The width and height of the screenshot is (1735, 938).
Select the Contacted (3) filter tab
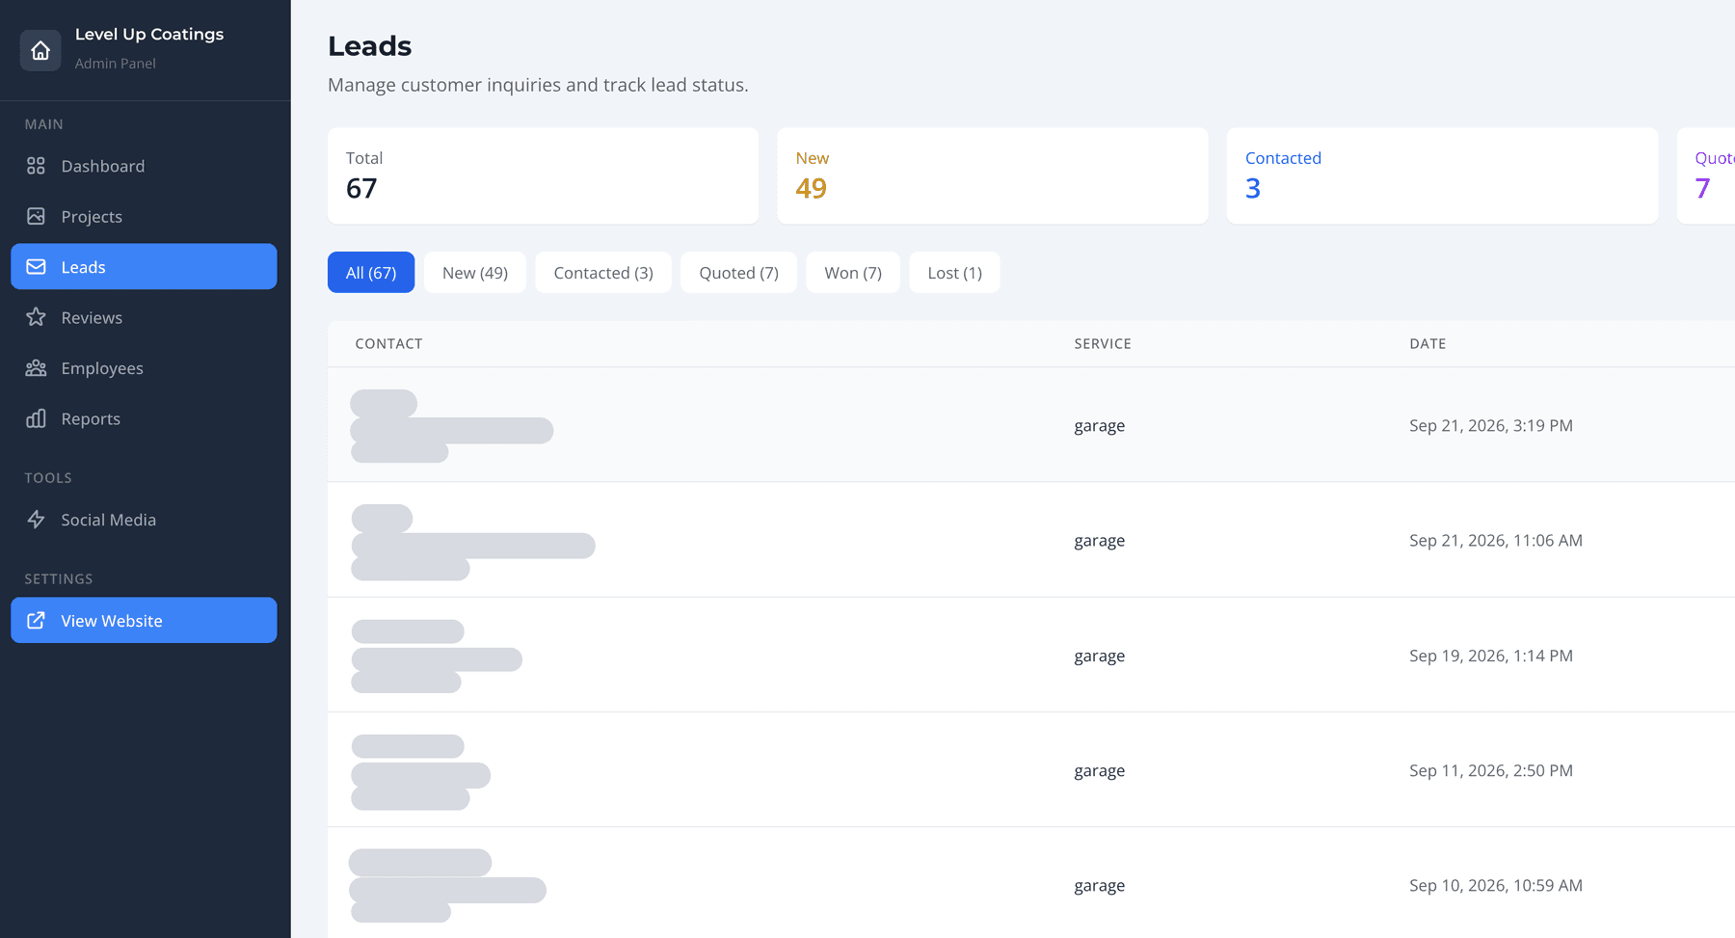click(x=603, y=273)
